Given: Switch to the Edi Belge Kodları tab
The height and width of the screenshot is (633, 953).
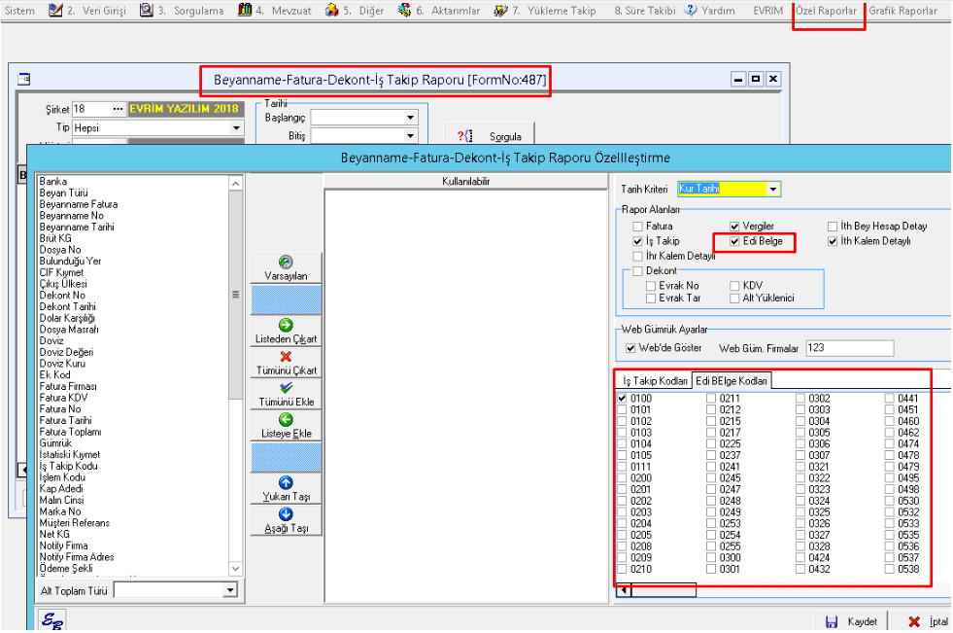Looking at the screenshot, I should [x=731, y=381].
